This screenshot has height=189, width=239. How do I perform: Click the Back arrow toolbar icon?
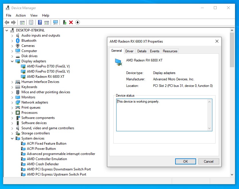click(7, 22)
